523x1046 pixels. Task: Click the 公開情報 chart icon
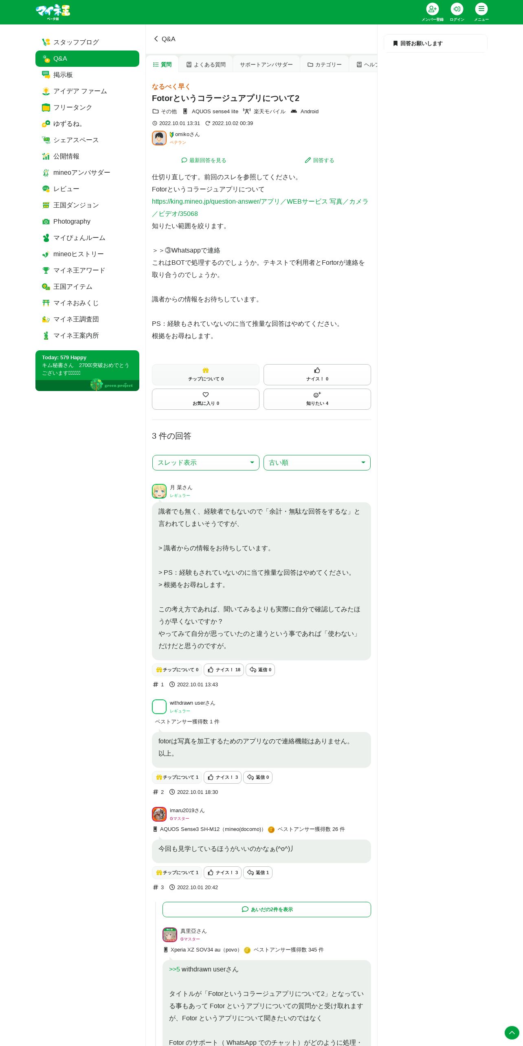(46, 156)
